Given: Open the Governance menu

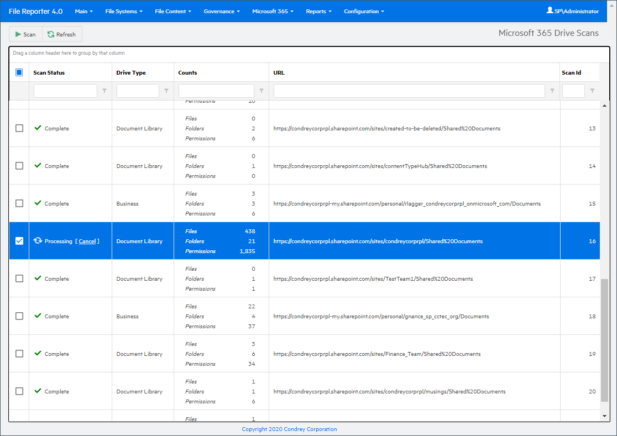Looking at the screenshot, I should [x=221, y=11].
